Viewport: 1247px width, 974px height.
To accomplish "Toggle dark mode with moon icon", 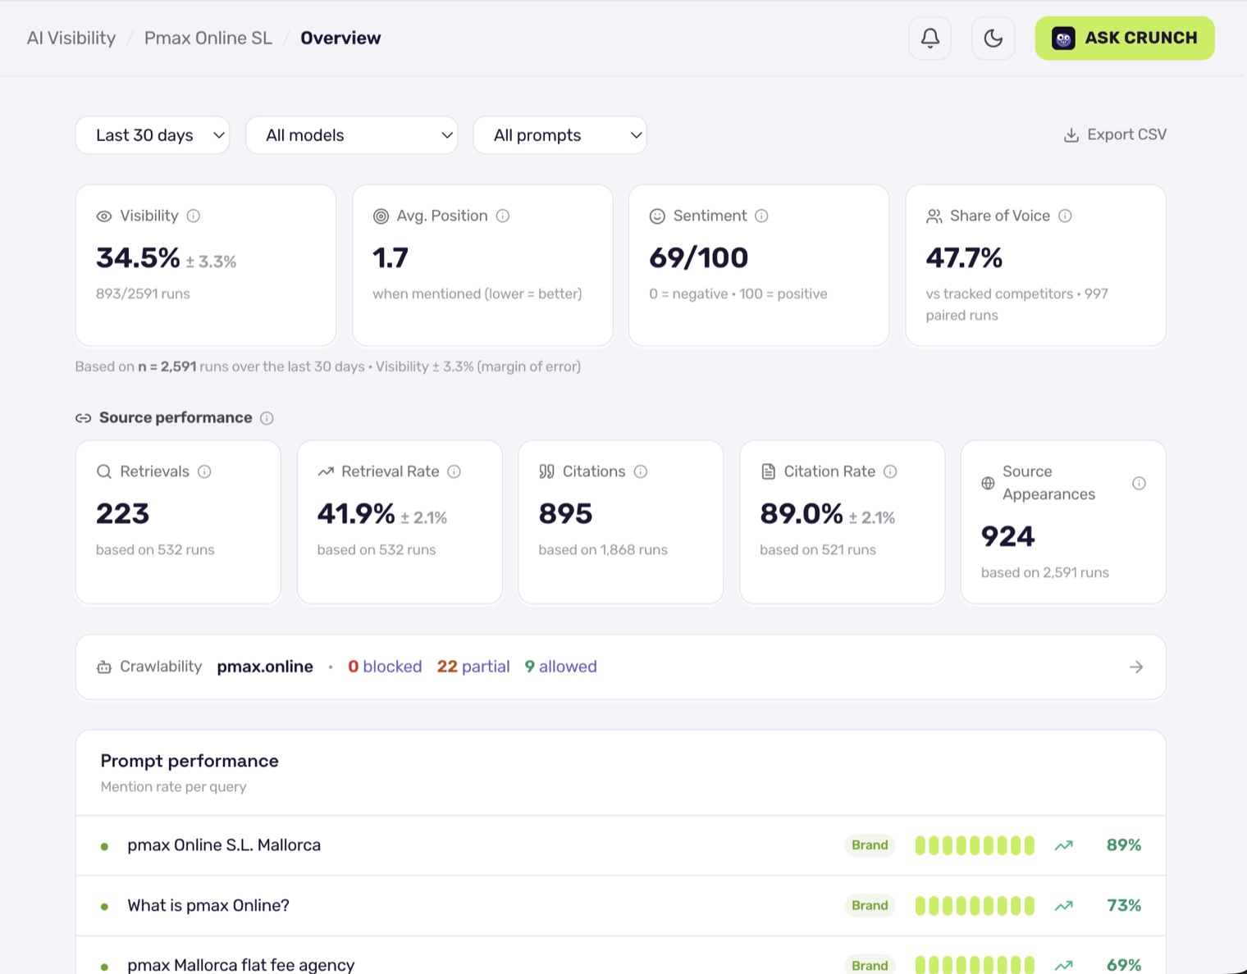I will click(993, 39).
